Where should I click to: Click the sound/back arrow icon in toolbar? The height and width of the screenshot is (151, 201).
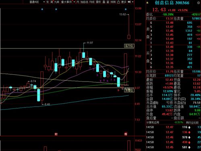[129, 2]
